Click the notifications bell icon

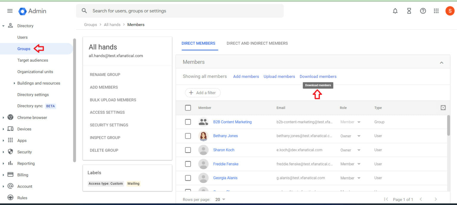pos(395,11)
